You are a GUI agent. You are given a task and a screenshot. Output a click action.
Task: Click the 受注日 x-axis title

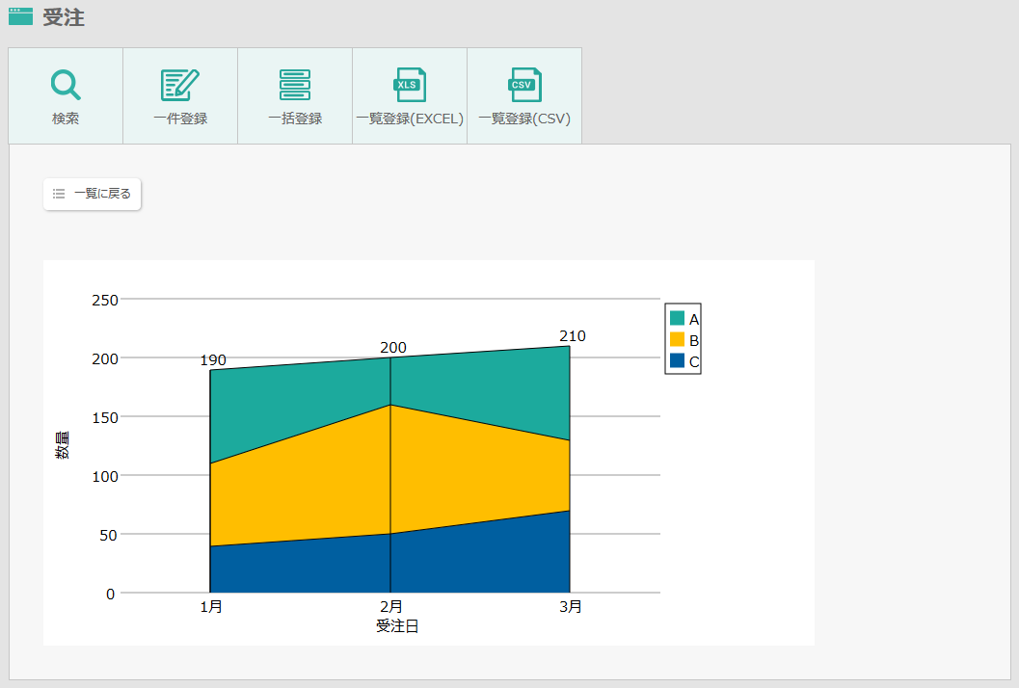[397, 626]
